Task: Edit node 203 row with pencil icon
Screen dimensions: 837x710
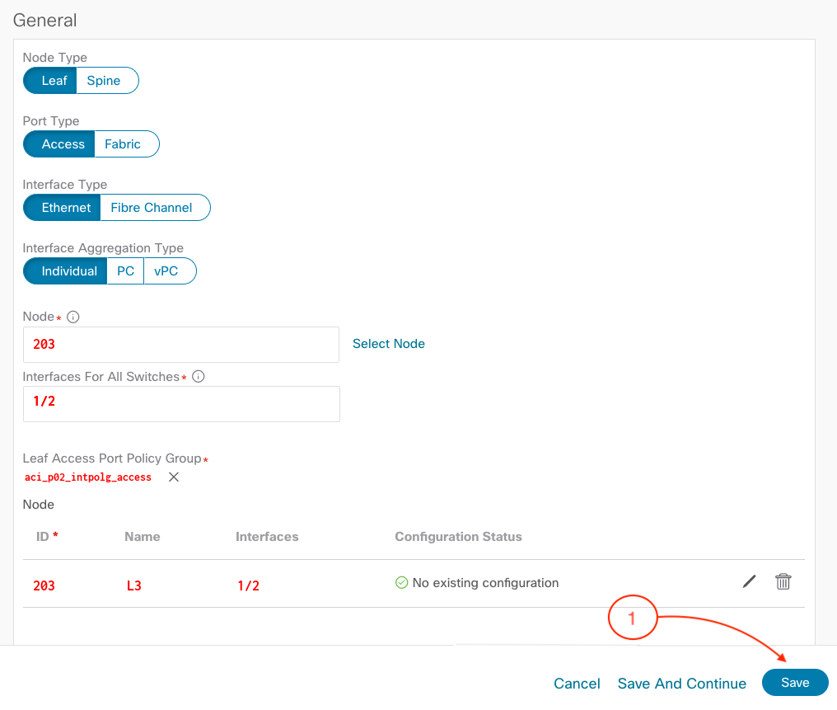Action: coord(750,581)
